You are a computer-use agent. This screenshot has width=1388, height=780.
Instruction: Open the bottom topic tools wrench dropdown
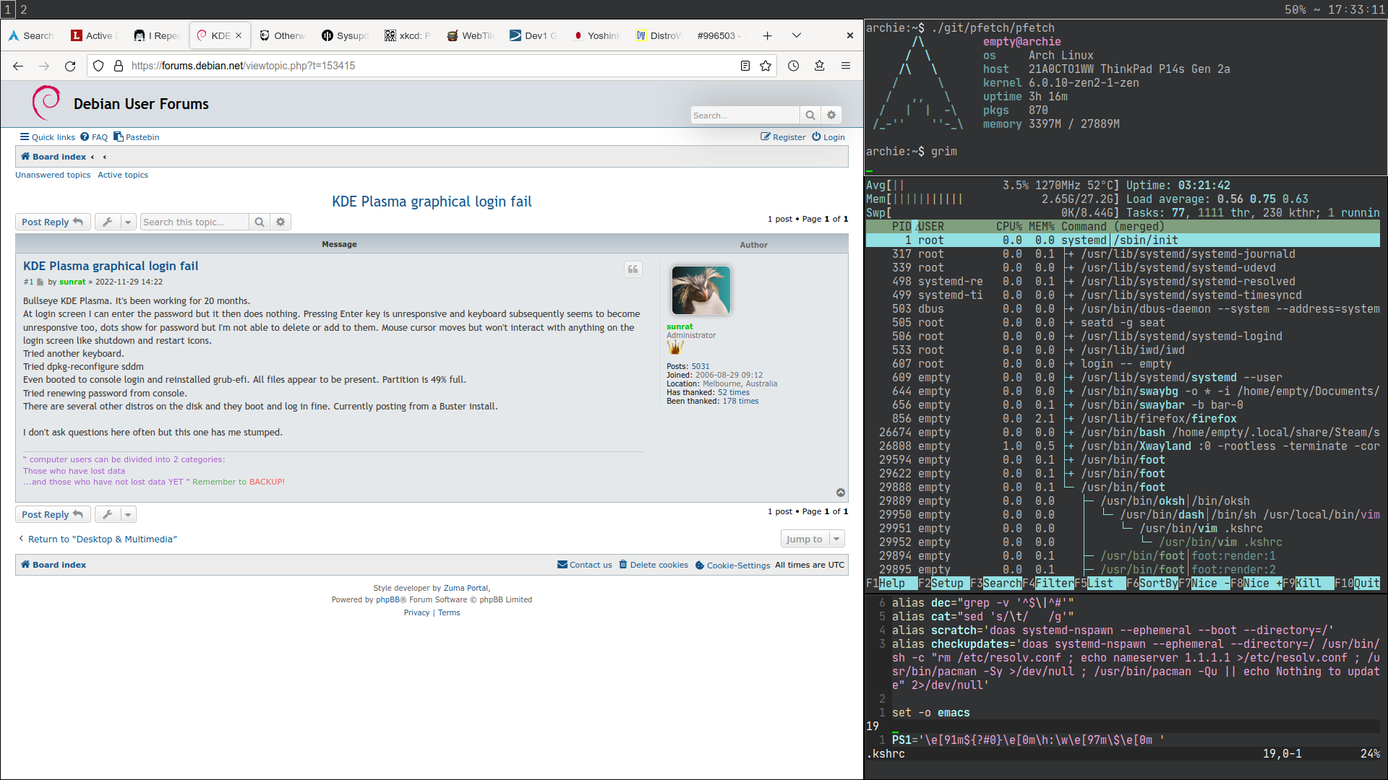[116, 514]
